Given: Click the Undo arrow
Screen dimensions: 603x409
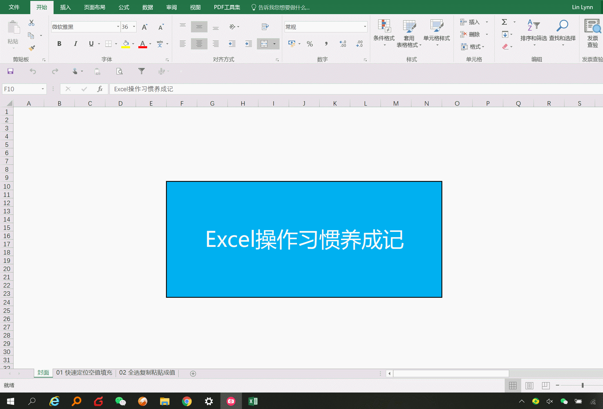Looking at the screenshot, I should tap(33, 71).
